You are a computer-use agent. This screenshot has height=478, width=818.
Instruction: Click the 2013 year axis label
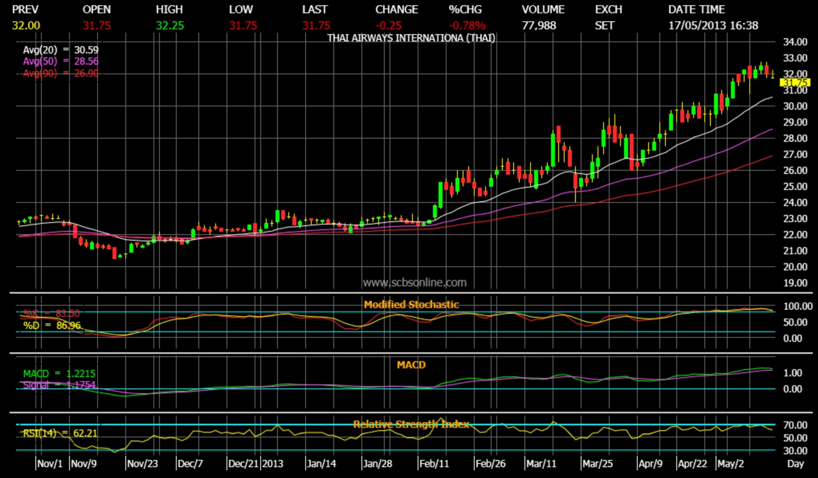(273, 464)
